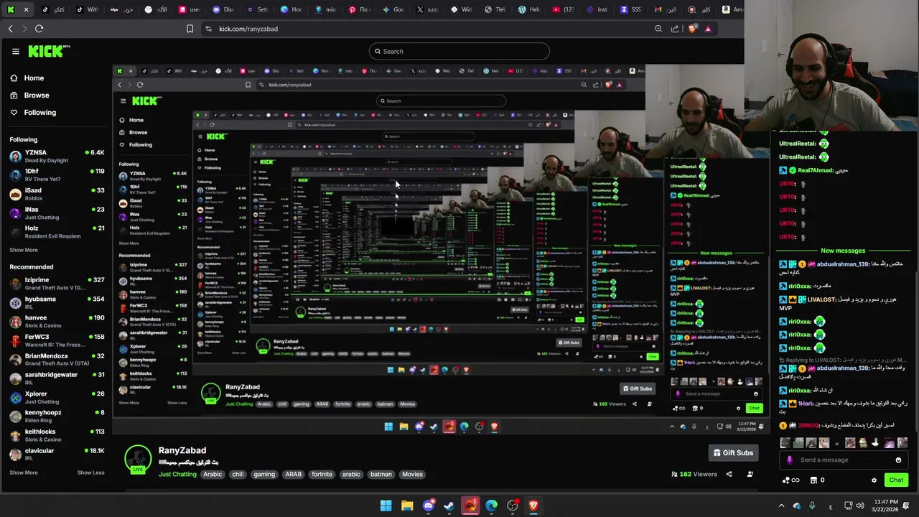Open iSaad Roblox channel in sidebar
This screenshot has height=517, width=919.
[57, 194]
